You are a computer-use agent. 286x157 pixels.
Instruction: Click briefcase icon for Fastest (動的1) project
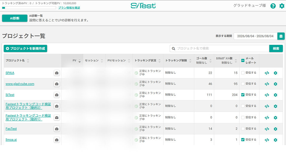[57, 117]
